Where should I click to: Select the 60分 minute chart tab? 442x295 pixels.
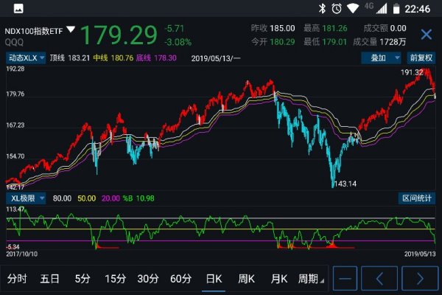pos(180,279)
